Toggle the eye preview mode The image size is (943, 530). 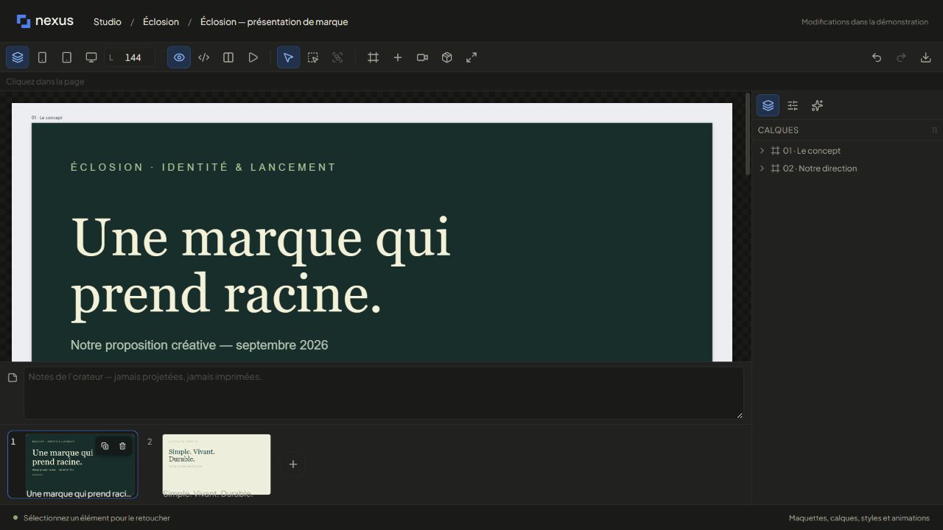tap(179, 57)
